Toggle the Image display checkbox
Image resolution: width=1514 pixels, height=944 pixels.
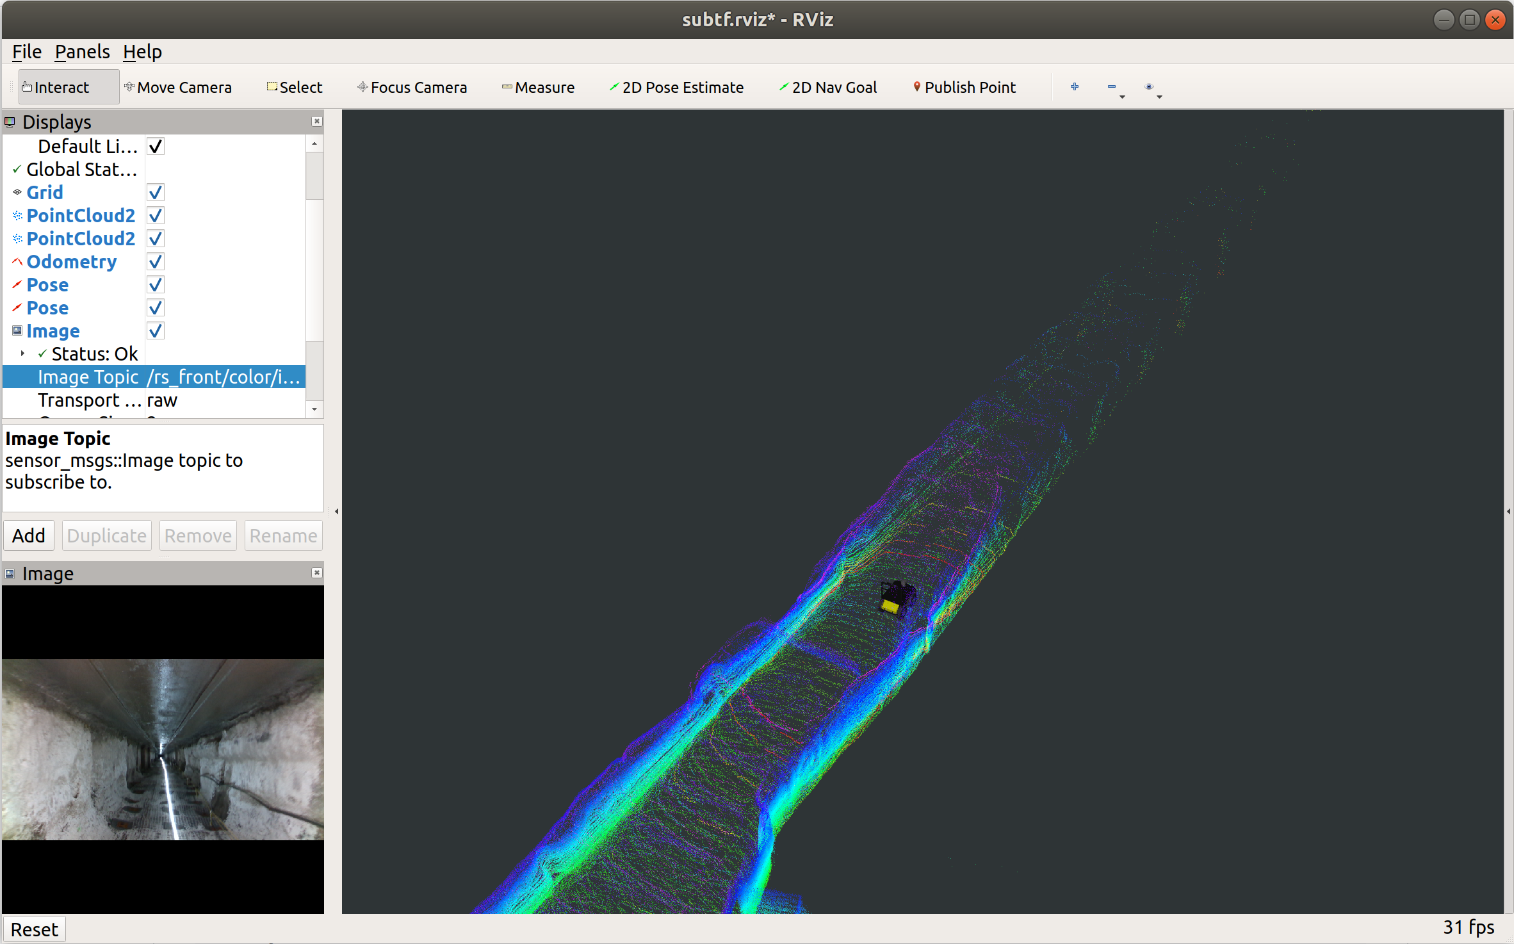pos(156,331)
